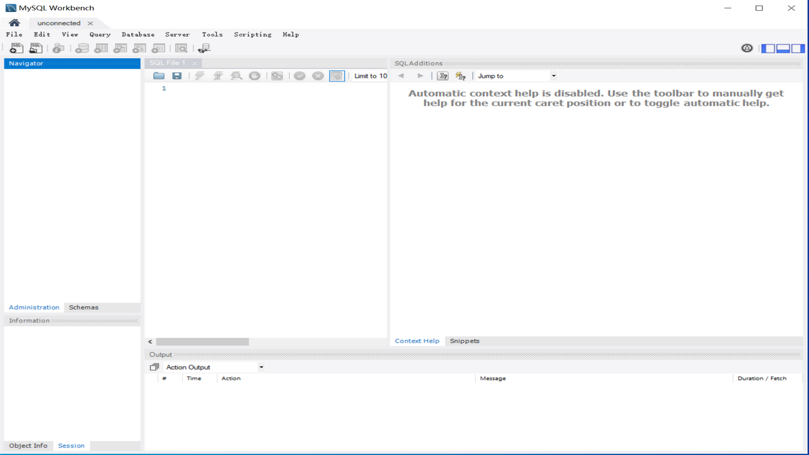Toggle manual context help for caret position
This screenshot has width=809, height=455.
(x=442, y=76)
